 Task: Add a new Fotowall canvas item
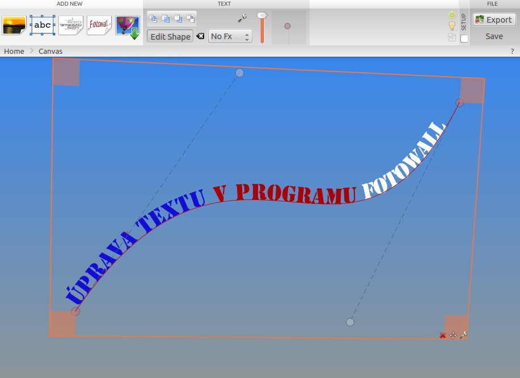pyautogui.click(x=99, y=25)
